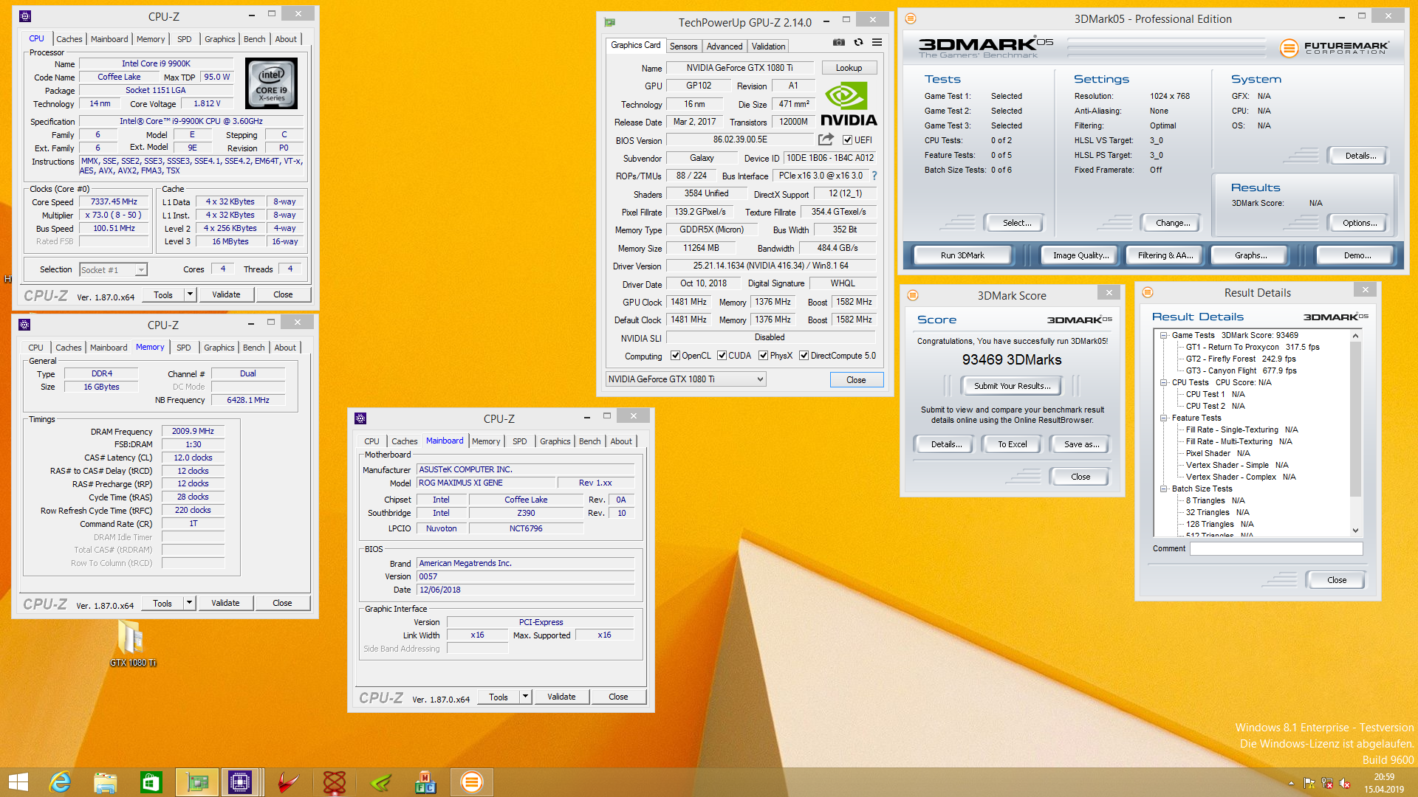Screen dimensions: 1418x797
Task: Open the Windows Start button
Action: [x=18, y=782]
